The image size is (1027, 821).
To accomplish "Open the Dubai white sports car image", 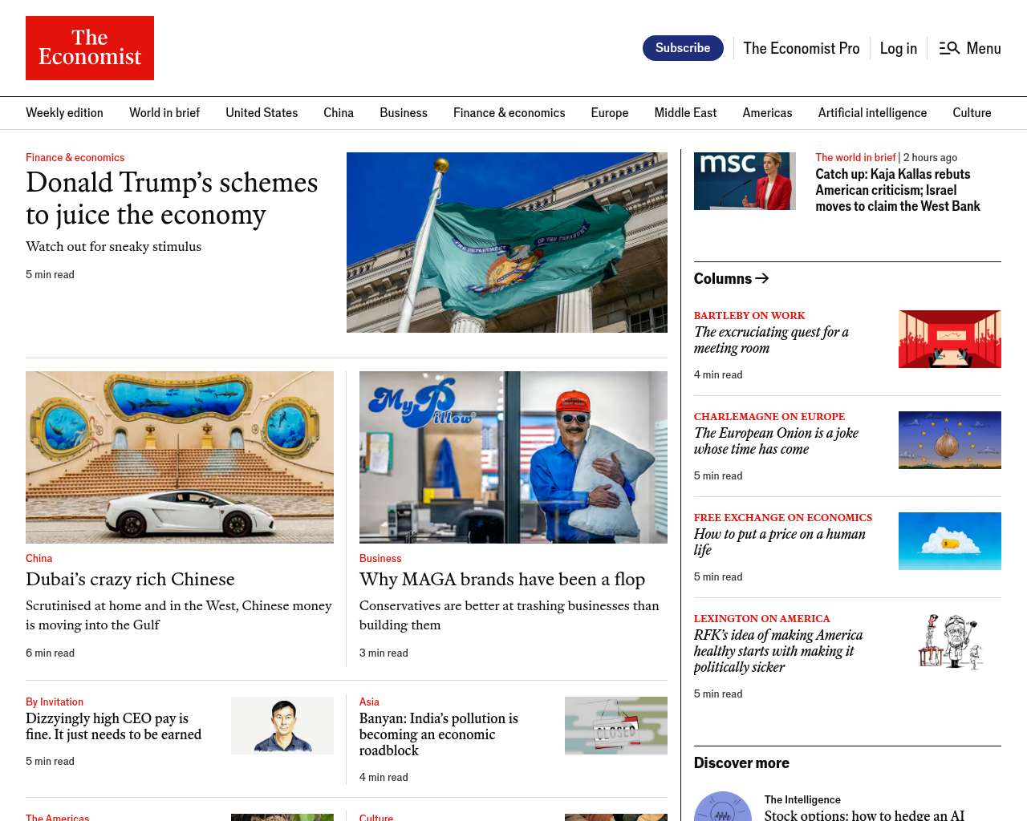I will pyautogui.click(x=180, y=457).
